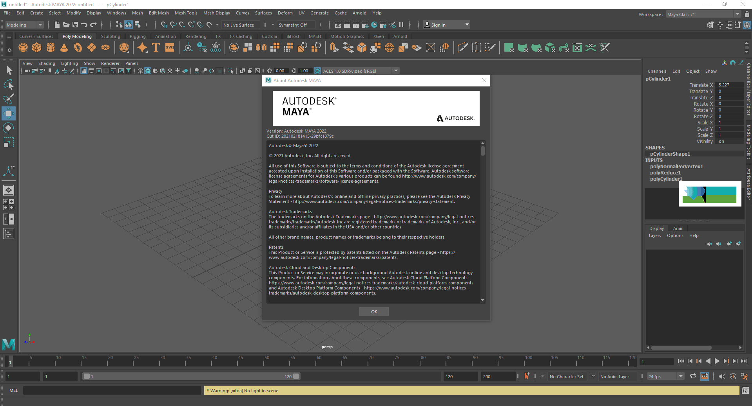Image resolution: width=752 pixels, height=406 pixels.
Task: Click the Freeze Transformations snowflake icon
Action: [216, 48]
